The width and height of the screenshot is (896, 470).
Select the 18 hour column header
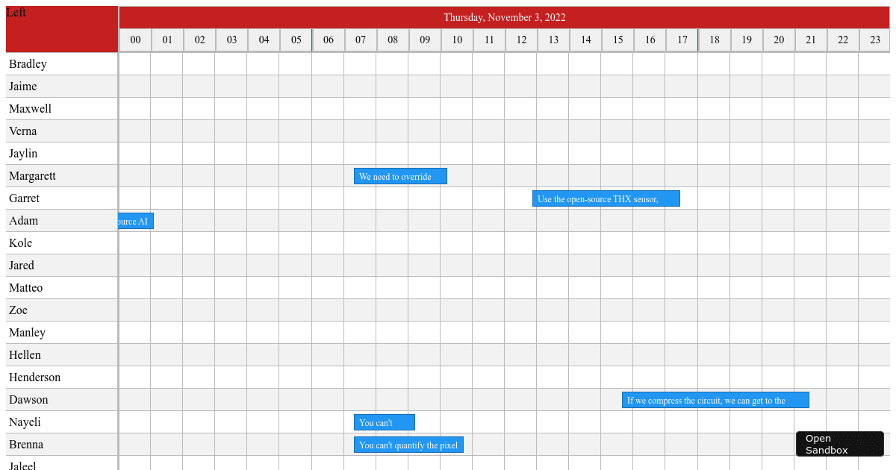click(715, 40)
